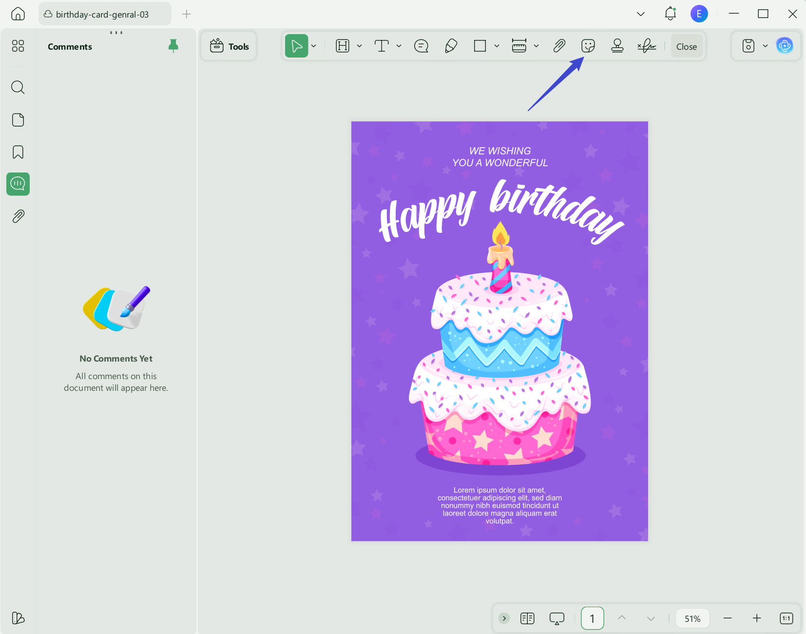Expand the text tool dropdown arrow

tap(399, 46)
